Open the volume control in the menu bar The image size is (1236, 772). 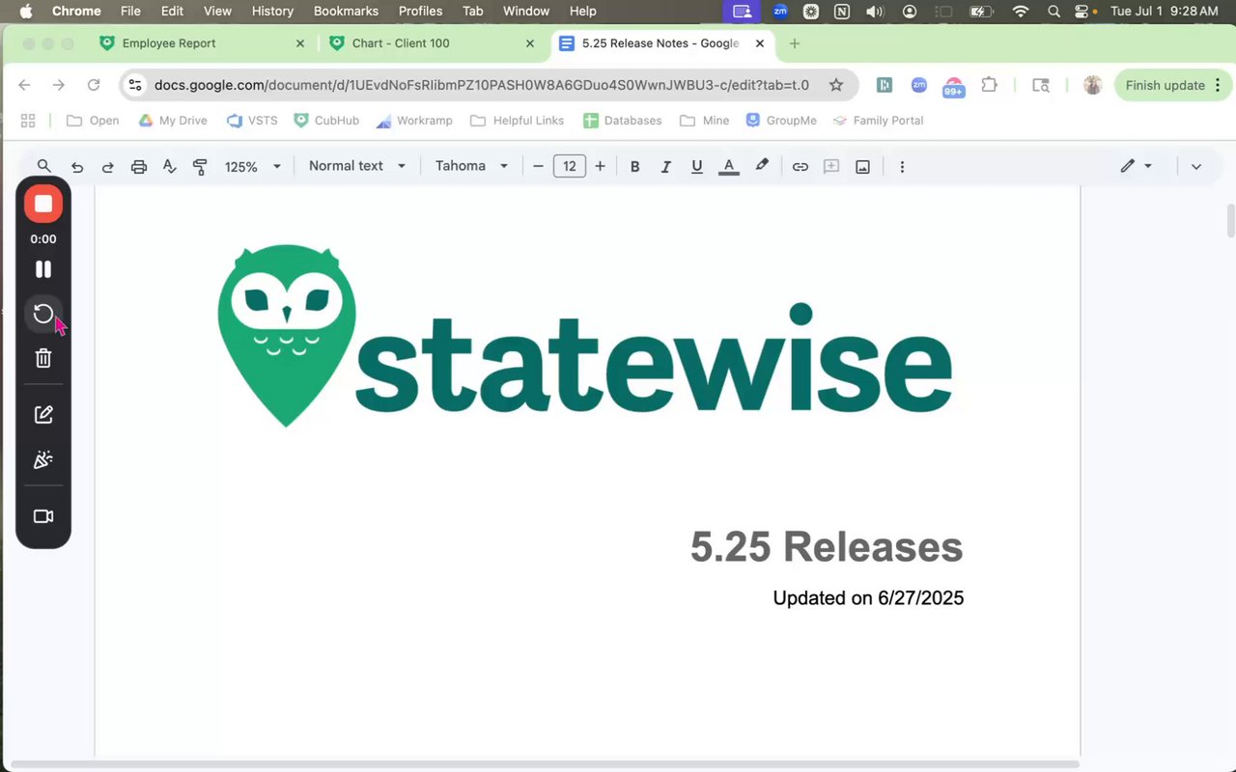coord(874,12)
